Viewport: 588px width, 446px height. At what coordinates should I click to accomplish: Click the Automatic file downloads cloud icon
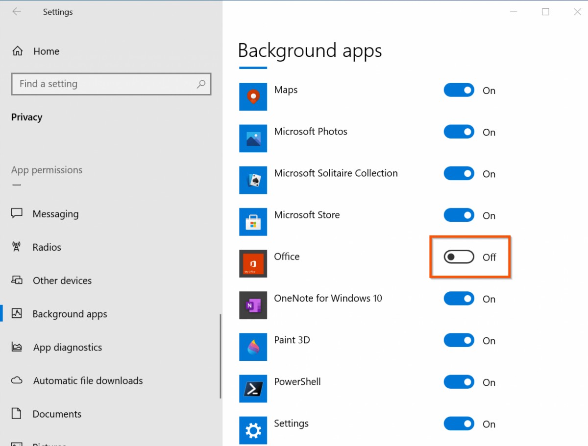pyautogui.click(x=17, y=380)
